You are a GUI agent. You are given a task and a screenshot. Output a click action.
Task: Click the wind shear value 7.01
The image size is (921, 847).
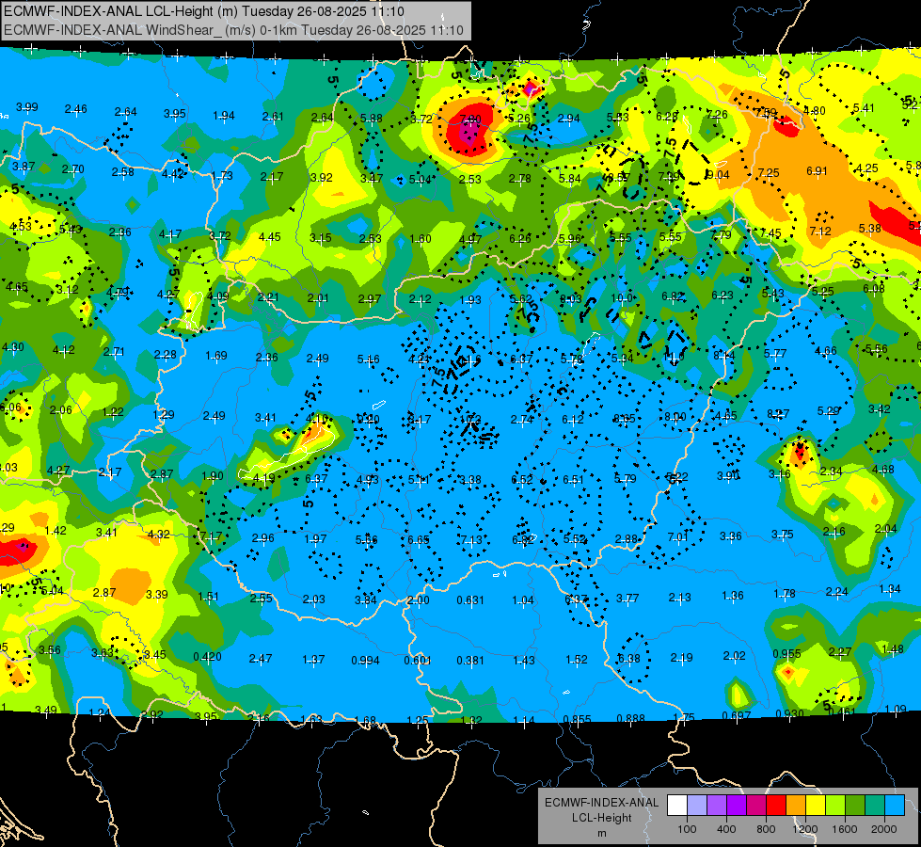678,536
